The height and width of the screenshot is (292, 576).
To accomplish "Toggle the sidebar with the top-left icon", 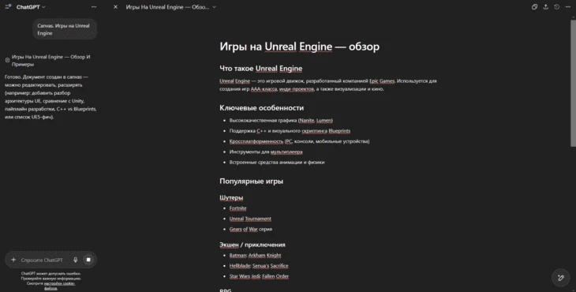I will (x=8, y=6).
